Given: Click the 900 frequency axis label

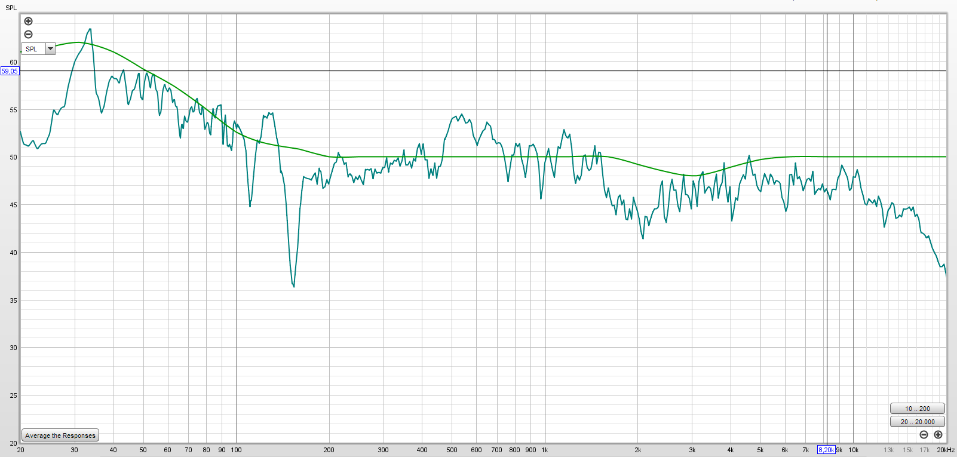Looking at the screenshot, I should pyautogui.click(x=531, y=450).
